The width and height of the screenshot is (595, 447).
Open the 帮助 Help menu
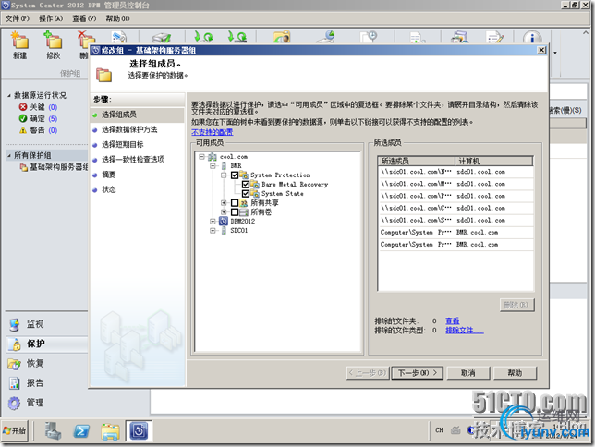(x=117, y=18)
